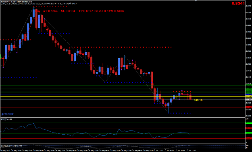This screenshot has width=252, height=152.
Task: Click the RSI(9) indicator label
Action: click(6, 119)
